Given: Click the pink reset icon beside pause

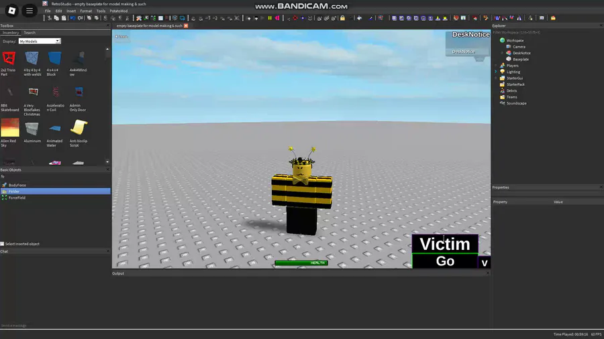Looking at the screenshot, I should tap(277, 18).
